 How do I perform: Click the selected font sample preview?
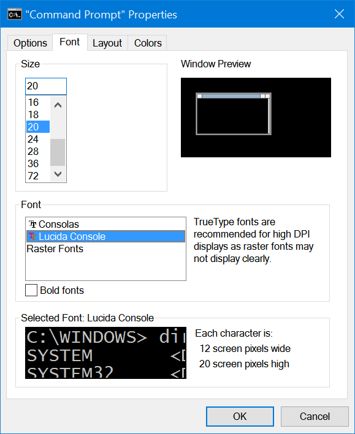[x=105, y=353]
